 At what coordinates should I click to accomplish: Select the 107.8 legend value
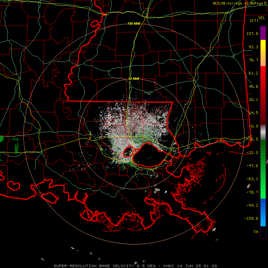pyautogui.click(x=252, y=33)
